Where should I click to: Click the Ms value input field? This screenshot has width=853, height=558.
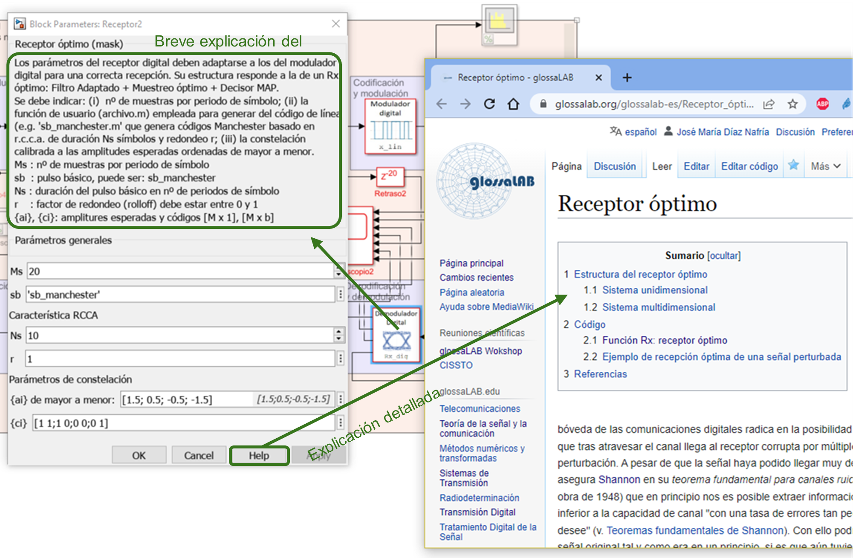181,271
